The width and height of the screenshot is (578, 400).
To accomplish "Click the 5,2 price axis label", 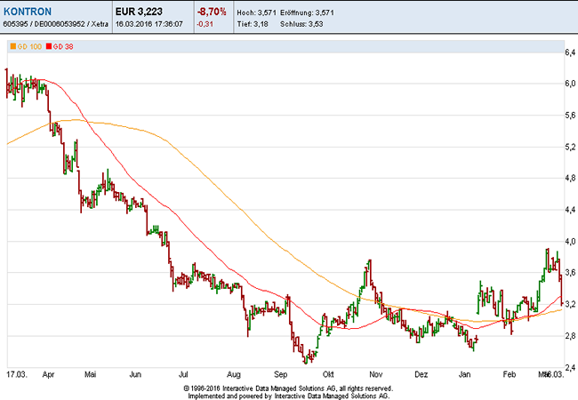I will (x=570, y=148).
